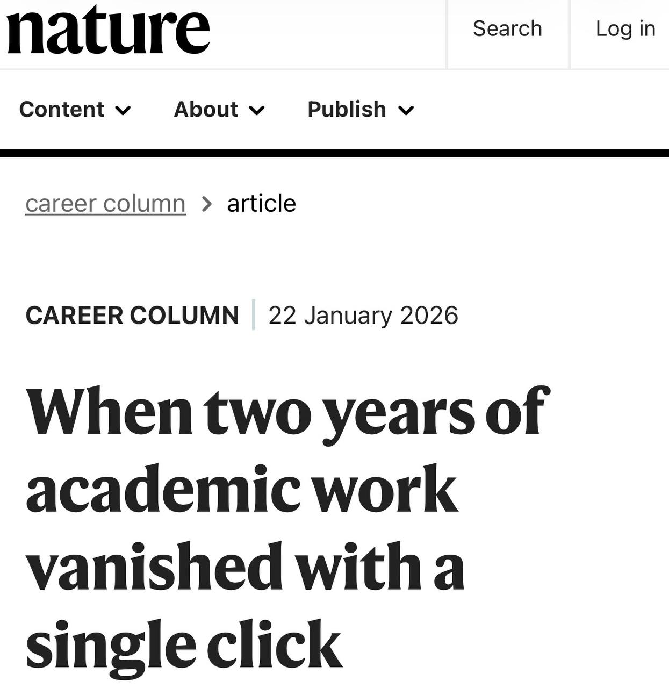
Task: Click the headline words 'academic work'
Action: pyautogui.click(x=242, y=489)
